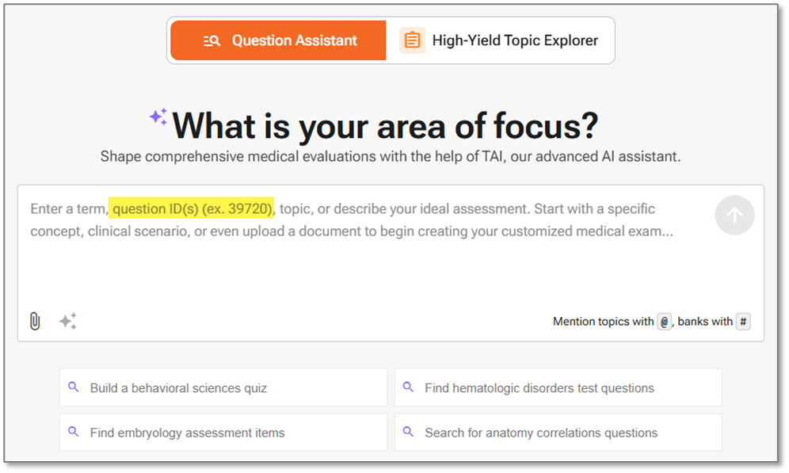Choose Search for anatomy correlations questions
Screen dimensions: 789x473
coord(558,433)
